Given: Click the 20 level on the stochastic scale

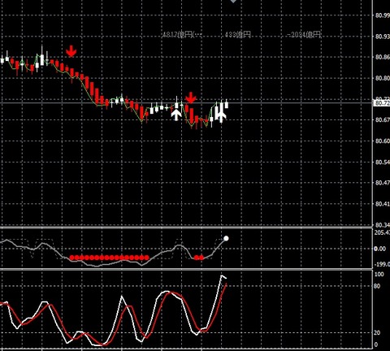Looking at the screenshot, I should pos(377,332).
